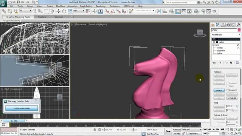The width and height of the screenshot is (242, 136).
Task: Toggle the Graphite Modeling Tools ribbon icon
Action: tap(178, 11)
